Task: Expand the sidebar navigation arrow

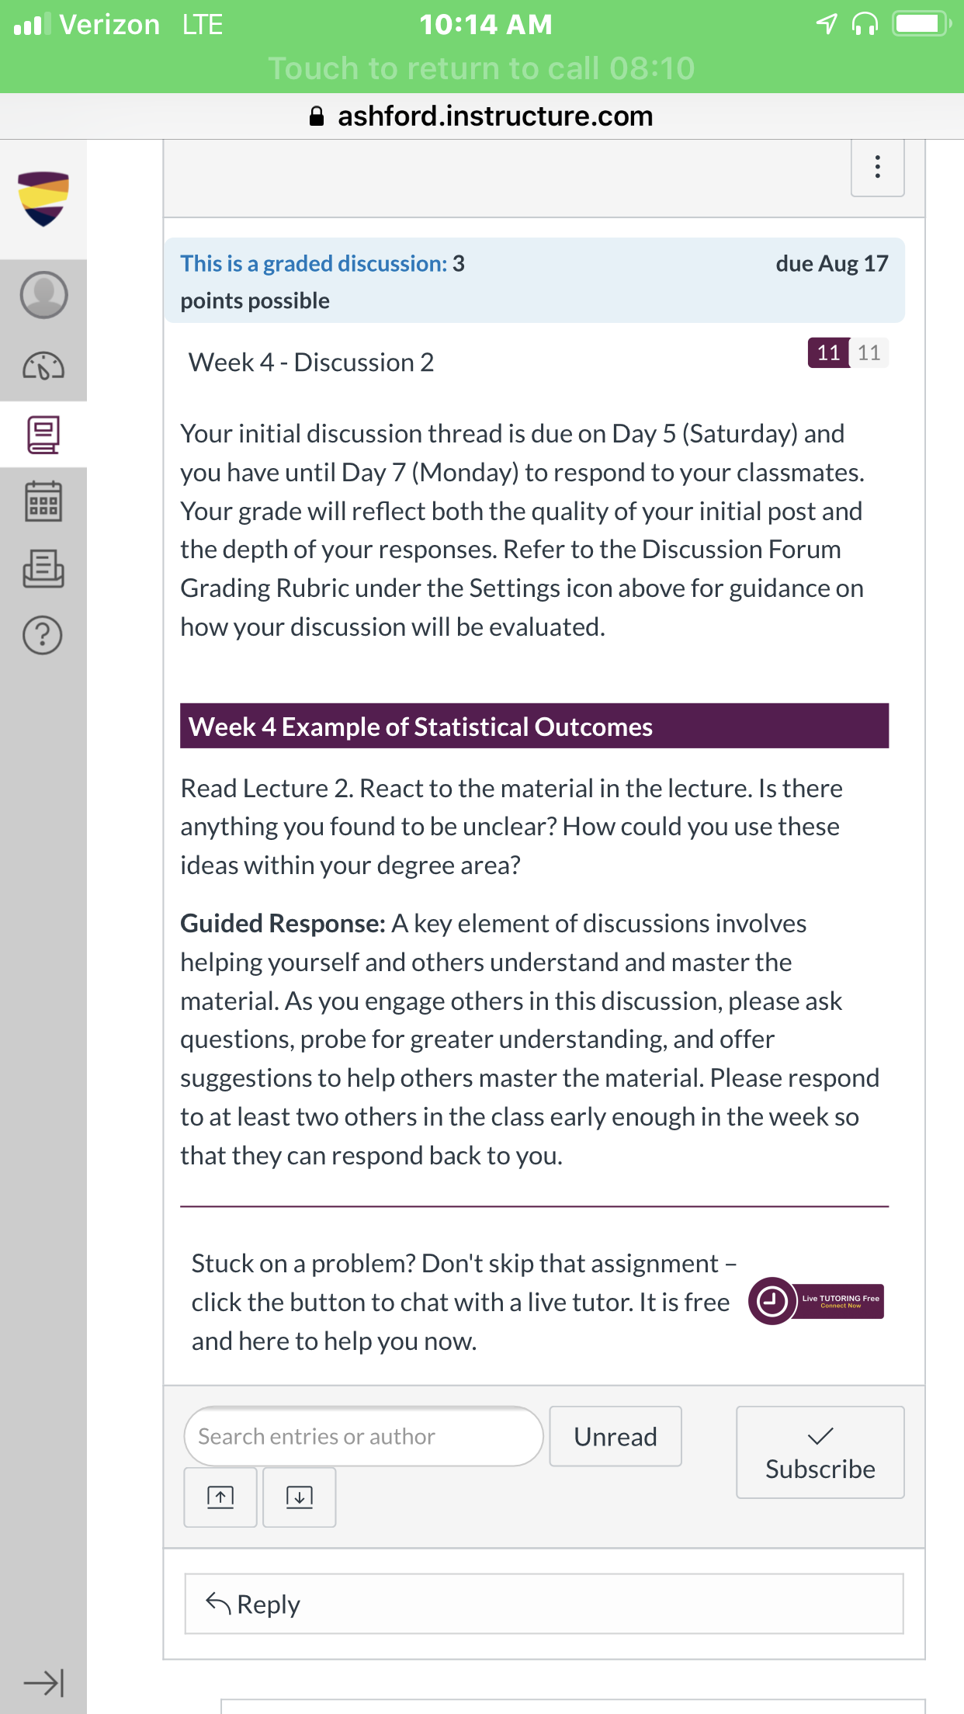Action: tap(43, 1683)
